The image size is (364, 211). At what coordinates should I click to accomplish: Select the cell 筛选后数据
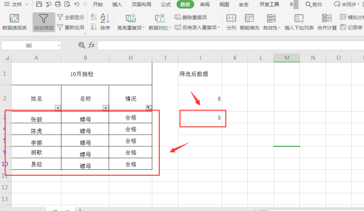point(200,74)
